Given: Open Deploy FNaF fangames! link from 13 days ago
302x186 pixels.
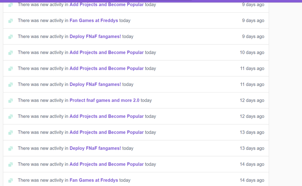Looking at the screenshot, I should [x=95, y=148].
